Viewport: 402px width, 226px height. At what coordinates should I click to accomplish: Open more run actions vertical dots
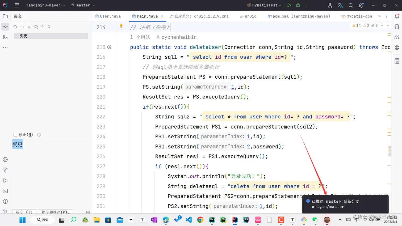307,5
